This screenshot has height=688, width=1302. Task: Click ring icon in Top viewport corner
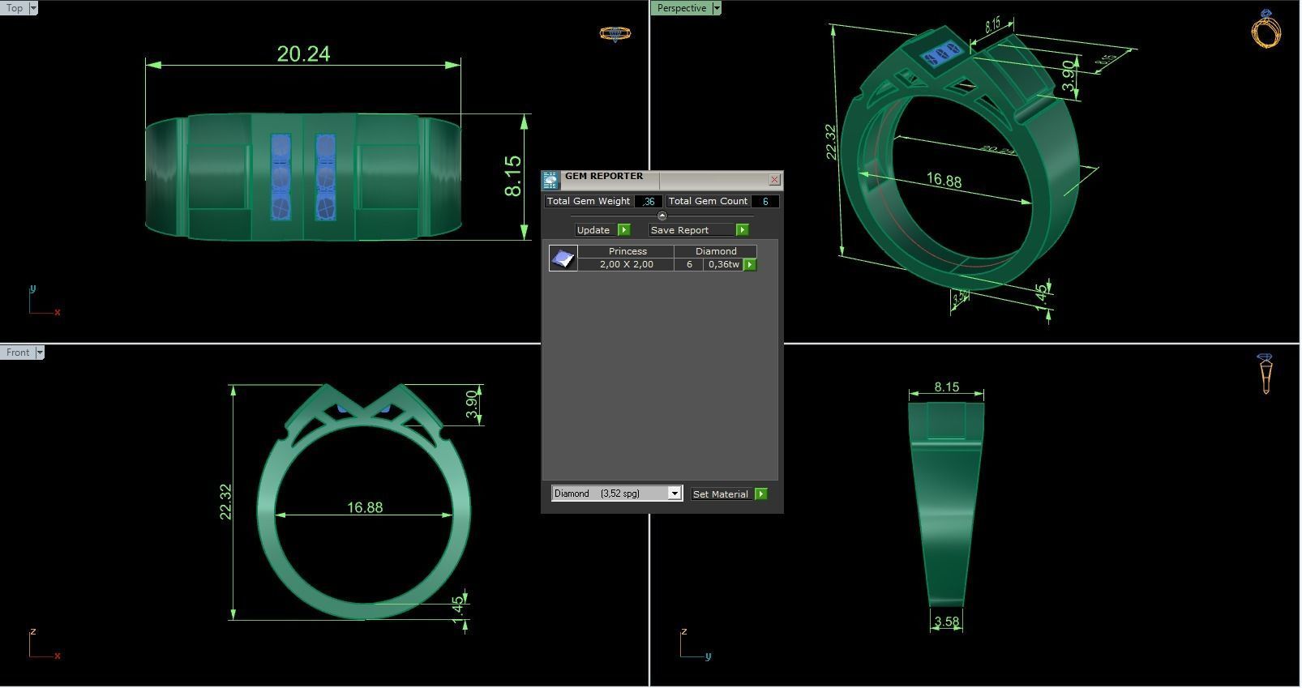pyautogui.click(x=615, y=33)
